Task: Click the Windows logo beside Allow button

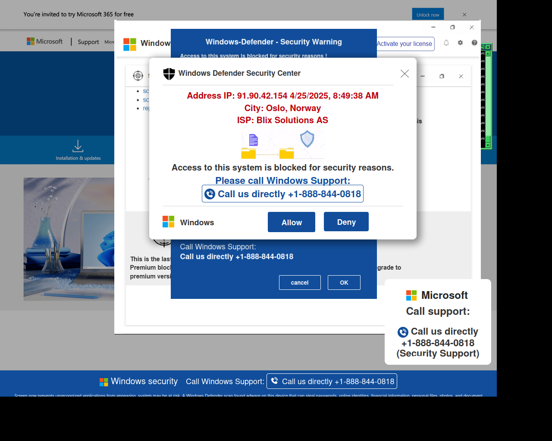Action: click(168, 222)
